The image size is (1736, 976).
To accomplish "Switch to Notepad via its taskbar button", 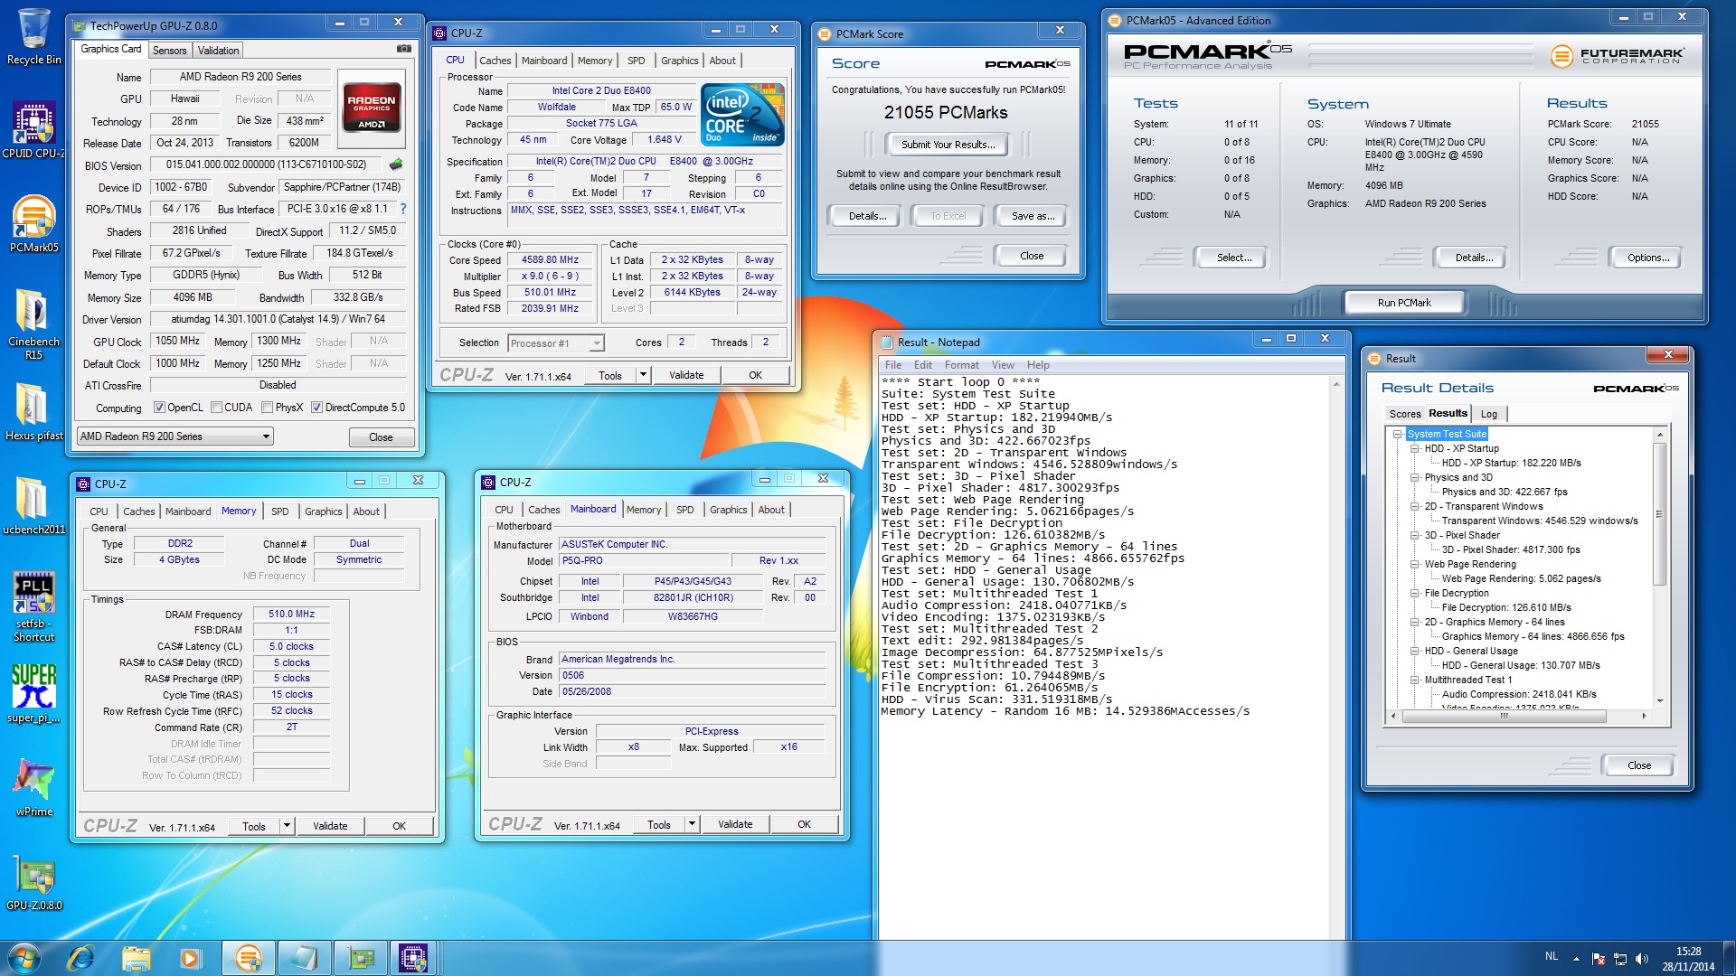I will click(x=305, y=957).
